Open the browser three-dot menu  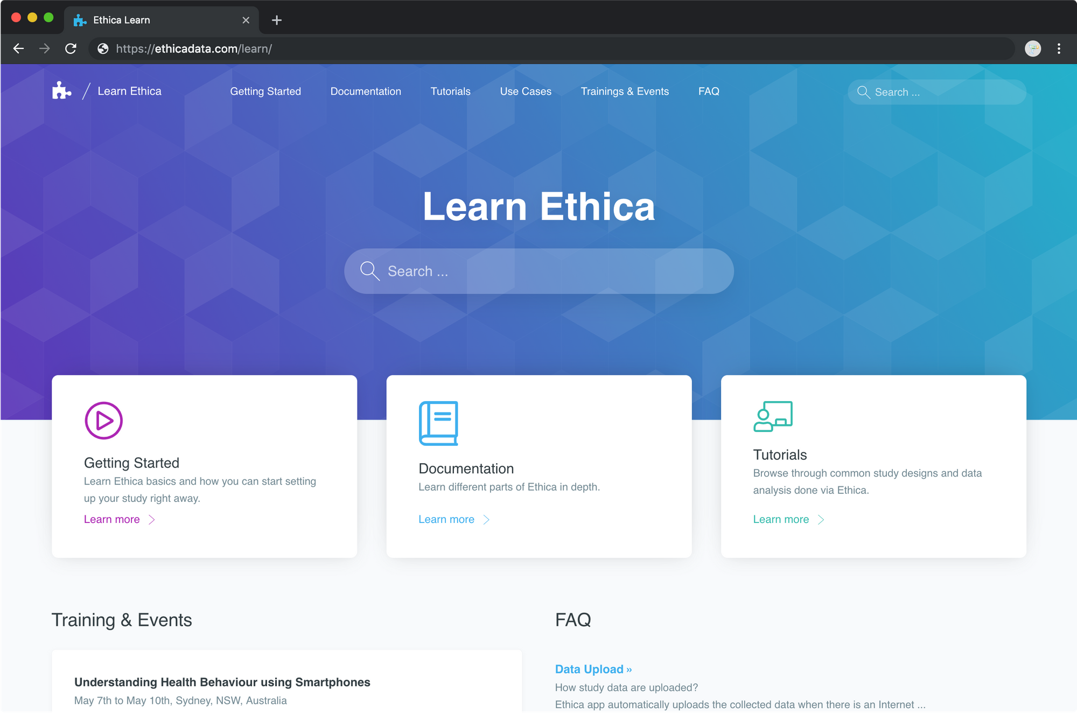[1059, 49]
